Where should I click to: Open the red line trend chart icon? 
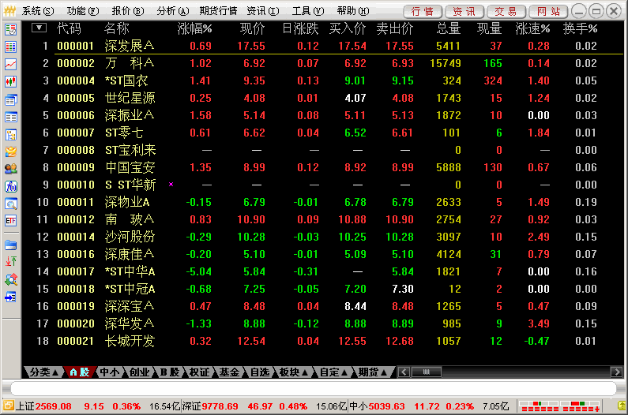pyautogui.click(x=11, y=64)
